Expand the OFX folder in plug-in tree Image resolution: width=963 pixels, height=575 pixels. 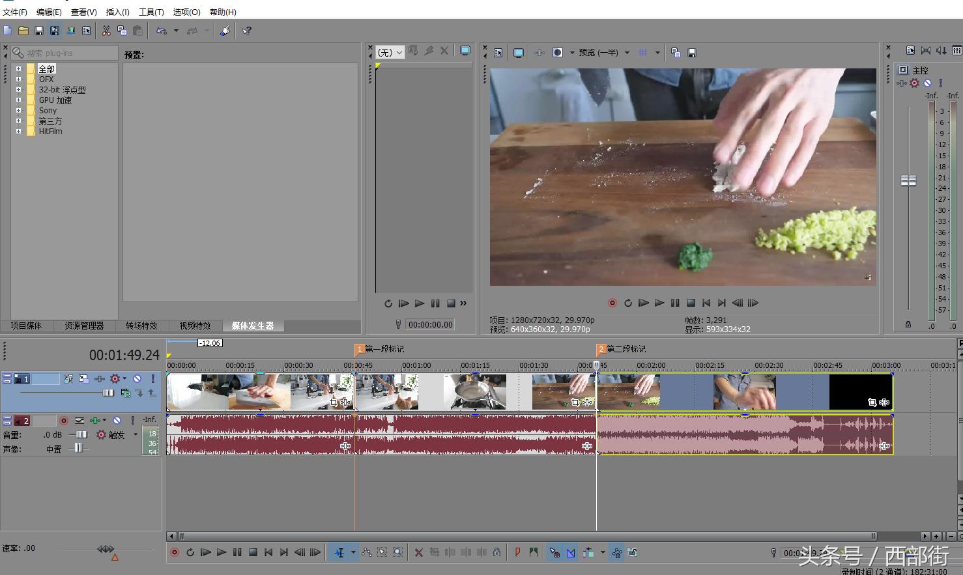pos(18,79)
